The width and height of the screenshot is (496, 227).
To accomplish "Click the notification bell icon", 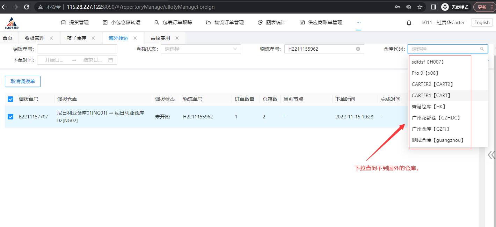I will pyautogui.click(x=409, y=23).
